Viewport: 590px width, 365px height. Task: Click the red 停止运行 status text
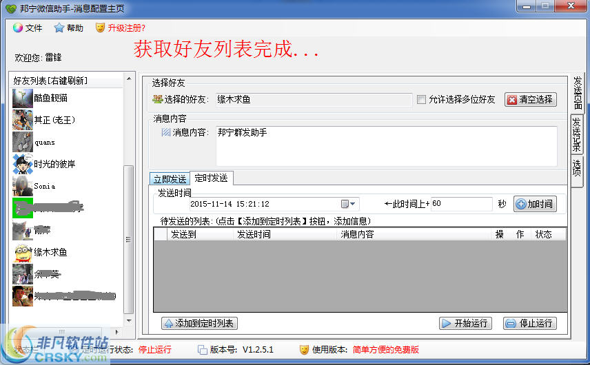point(154,350)
